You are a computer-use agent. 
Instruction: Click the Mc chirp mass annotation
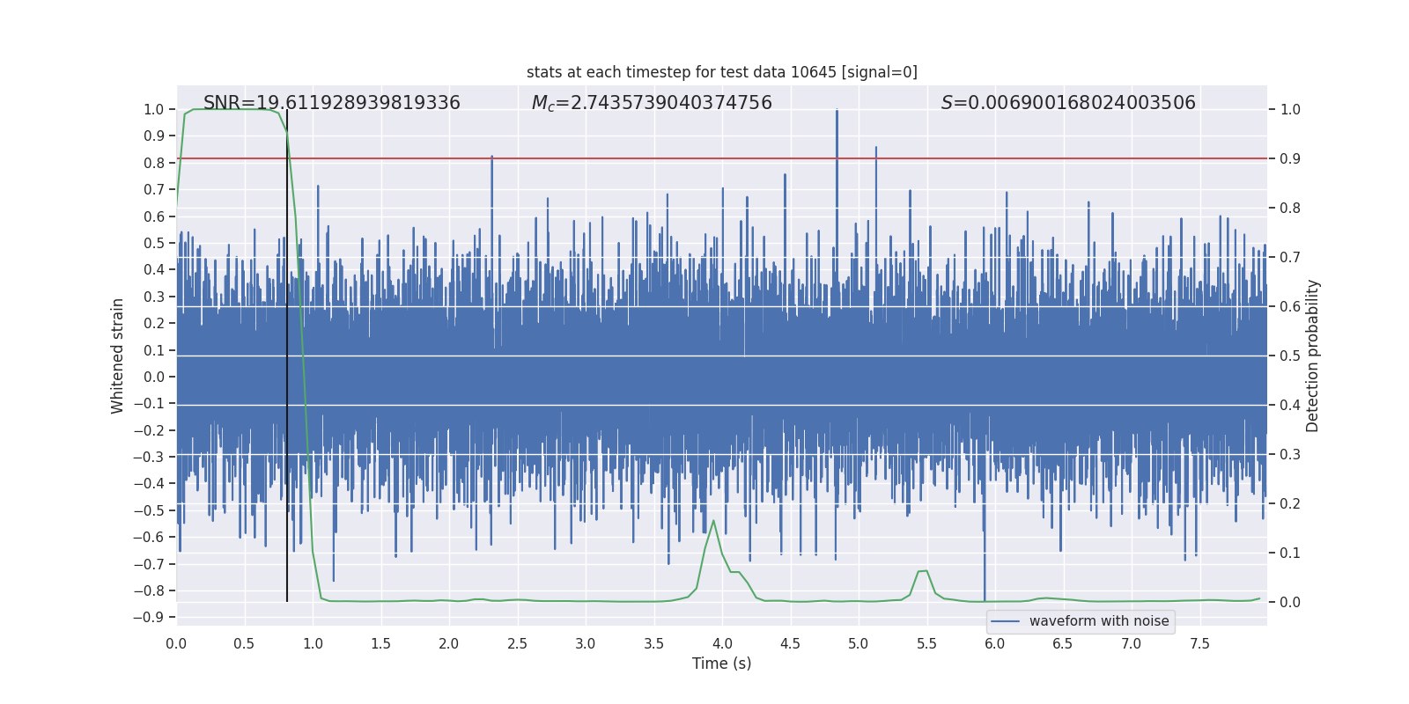point(652,103)
